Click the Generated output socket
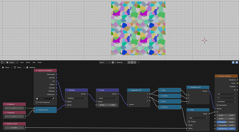This screenshot has height=132, width=239. pyautogui.click(x=56, y=74)
